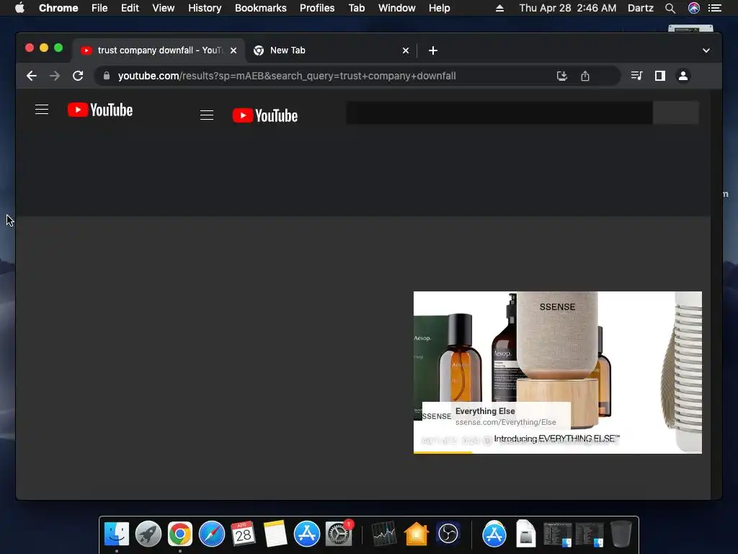Open the Bookmarks menu
The width and height of the screenshot is (738, 554).
tap(261, 8)
